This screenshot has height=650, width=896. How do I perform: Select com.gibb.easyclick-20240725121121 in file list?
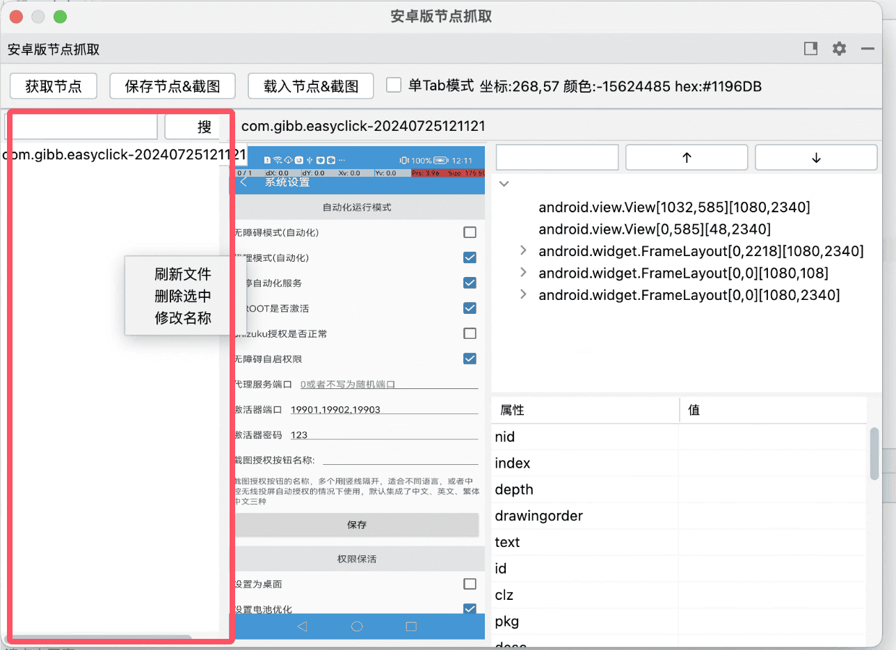(x=124, y=154)
